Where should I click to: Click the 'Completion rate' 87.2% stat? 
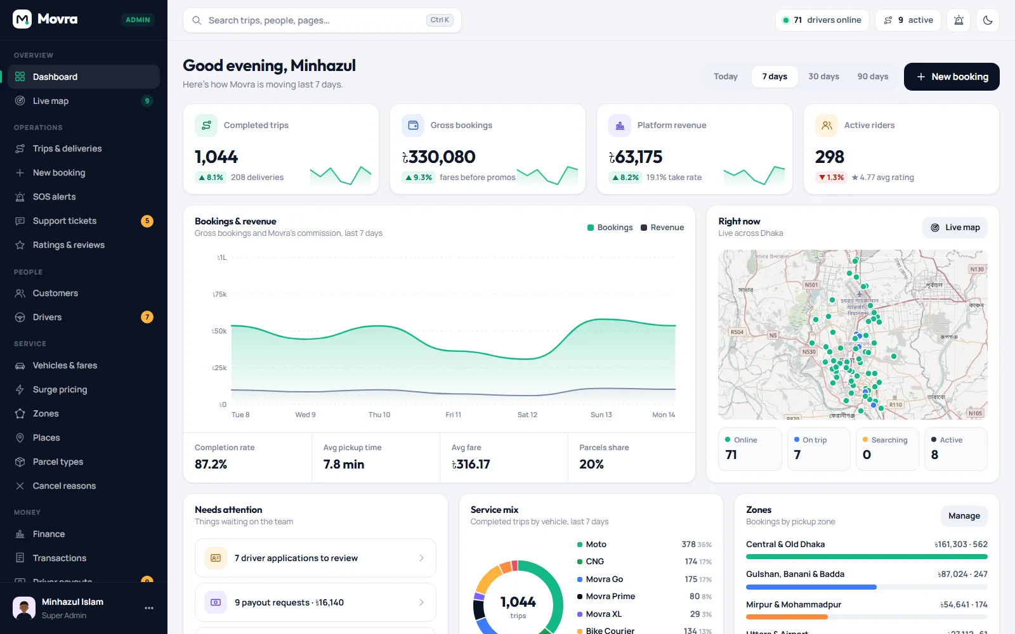tap(247, 457)
